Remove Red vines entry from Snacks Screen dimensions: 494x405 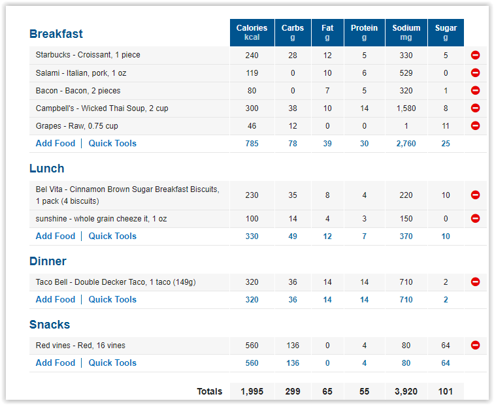point(475,345)
